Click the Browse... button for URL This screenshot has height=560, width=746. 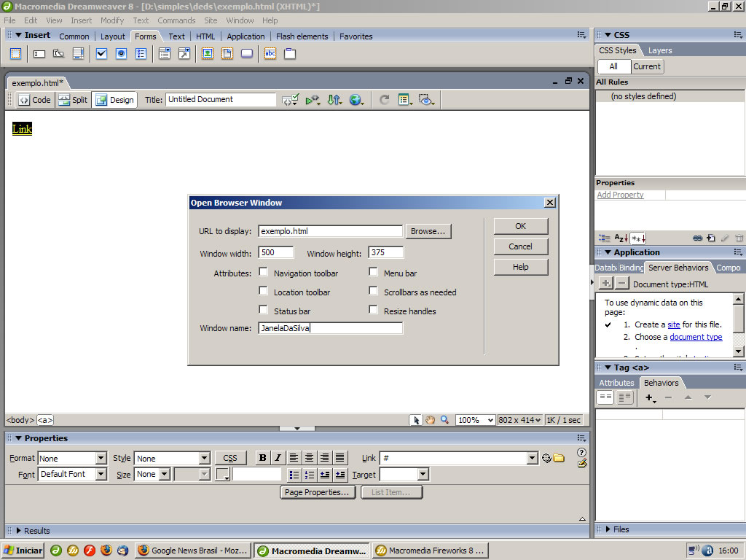pyautogui.click(x=428, y=231)
